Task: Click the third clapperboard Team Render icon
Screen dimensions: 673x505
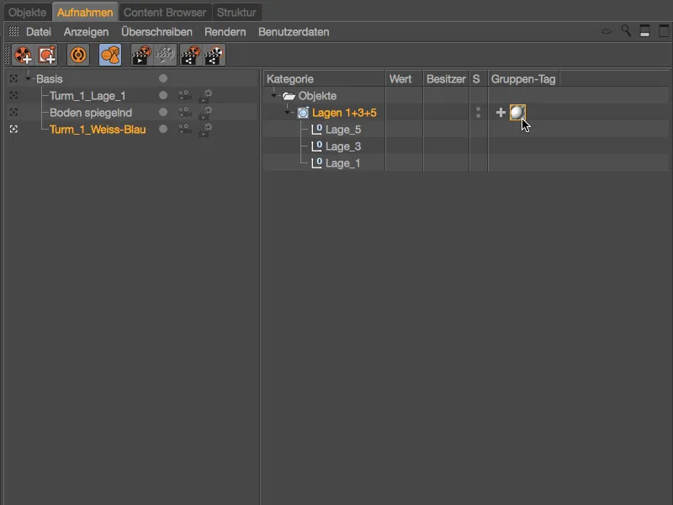Action: 191,55
